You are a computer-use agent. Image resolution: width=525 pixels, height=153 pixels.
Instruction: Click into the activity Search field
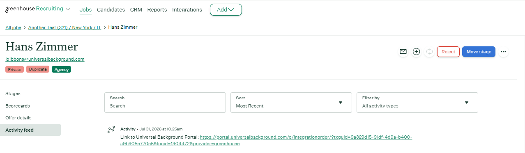(165, 103)
